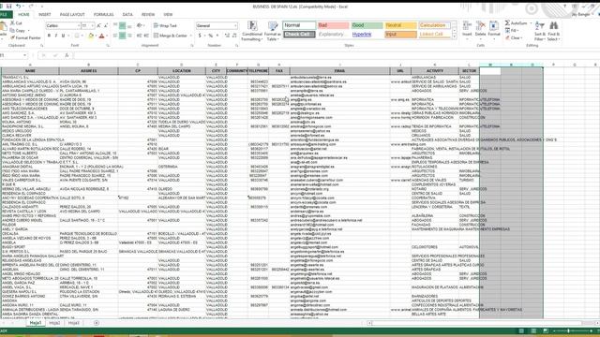Decrease font size with the smaller A icon
This screenshot has height=337, width=600.
point(106,25)
